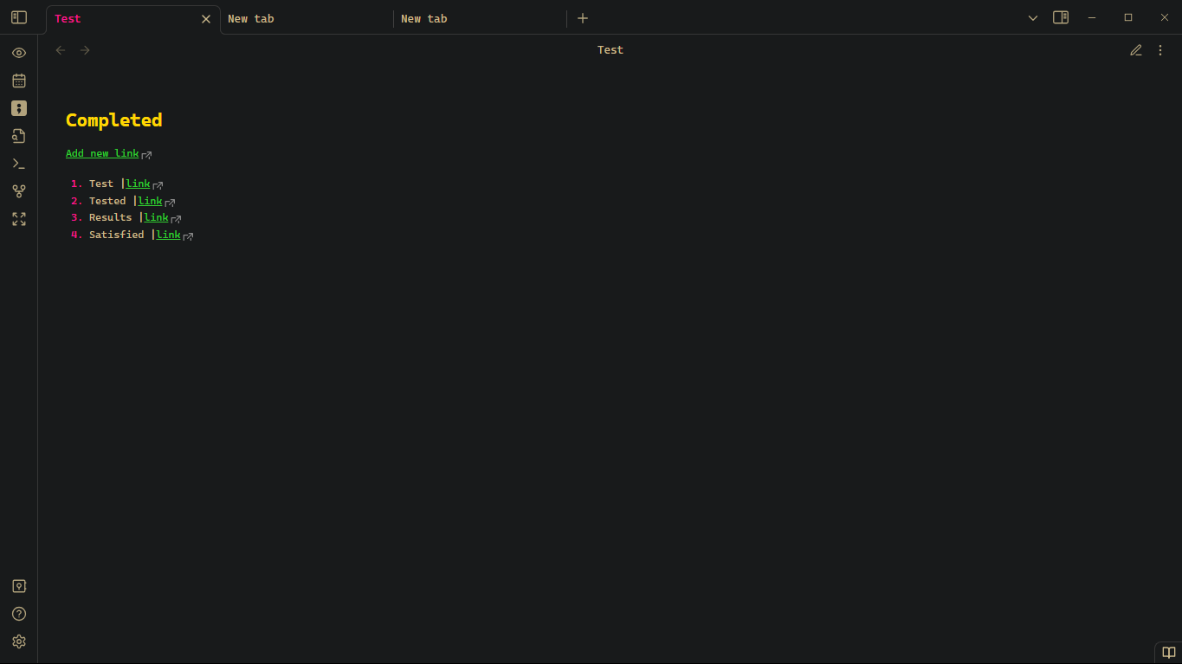The width and height of the screenshot is (1182, 664).
Task: Open the link next to Results item
Action: coord(157,217)
